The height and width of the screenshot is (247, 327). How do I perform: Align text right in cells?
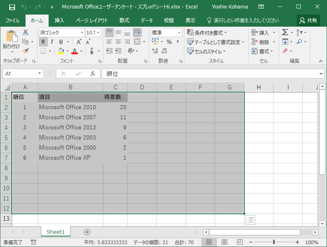point(127,42)
